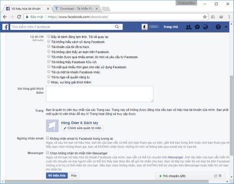Open the friend requests icon

189,27
